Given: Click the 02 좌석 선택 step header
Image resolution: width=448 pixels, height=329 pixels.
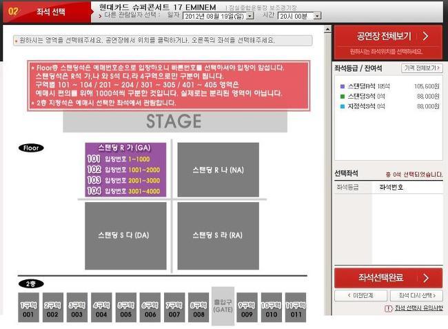Looking at the screenshot, I should point(47,12).
